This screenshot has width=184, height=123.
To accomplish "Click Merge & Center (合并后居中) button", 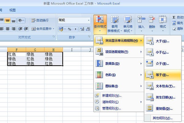I will [x=41, y=29].
